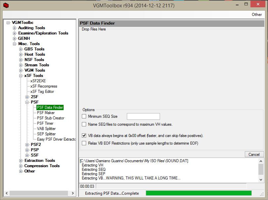This screenshot has height=200, width=268.
Task: Expand the Stream Tools node
Action: point(21,65)
